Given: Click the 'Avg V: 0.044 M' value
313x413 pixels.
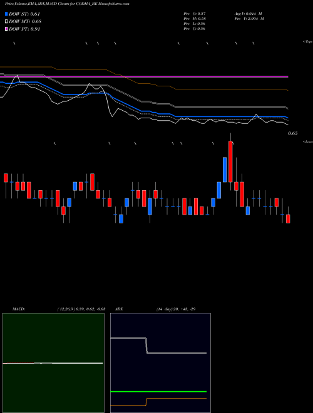Looking at the screenshot, I should click(248, 13).
